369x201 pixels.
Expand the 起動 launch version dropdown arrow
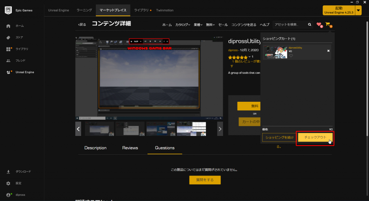point(359,10)
